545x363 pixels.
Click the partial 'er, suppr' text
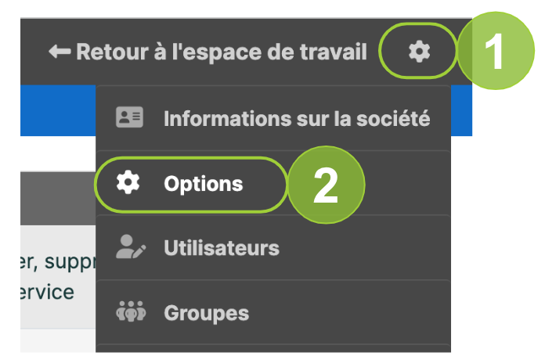click(58, 261)
